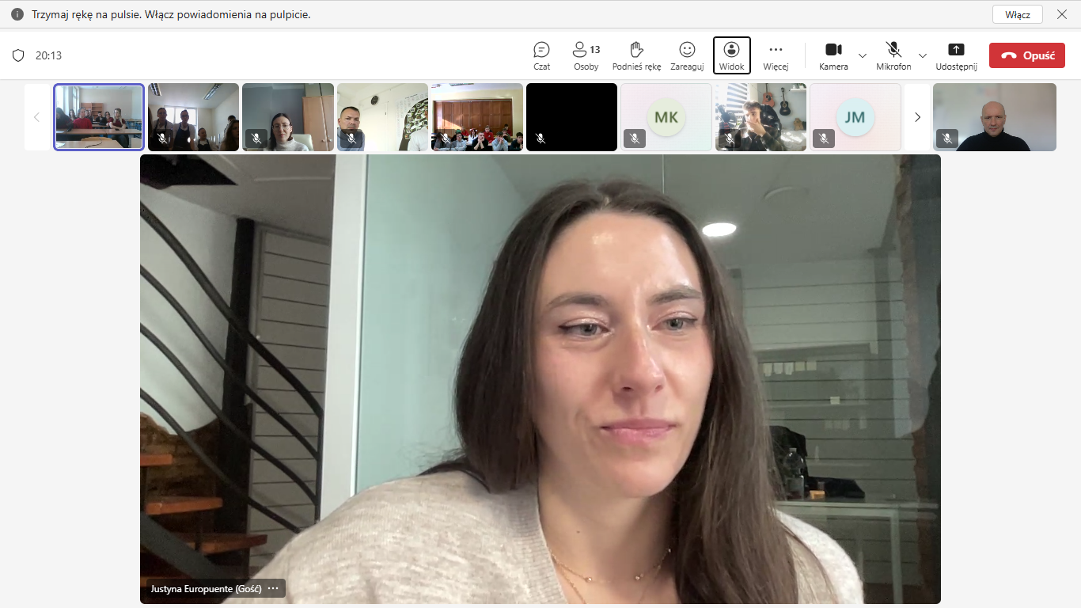Share screen with Udostępnij
The height and width of the screenshot is (608, 1081).
956,55
